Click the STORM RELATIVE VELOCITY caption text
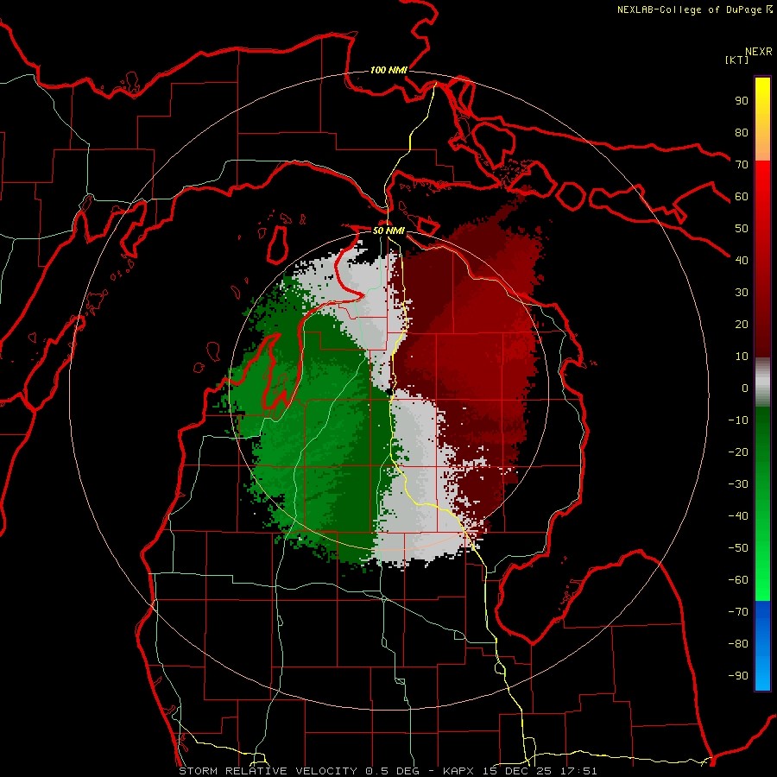The image size is (777, 777). (x=268, y=771)
